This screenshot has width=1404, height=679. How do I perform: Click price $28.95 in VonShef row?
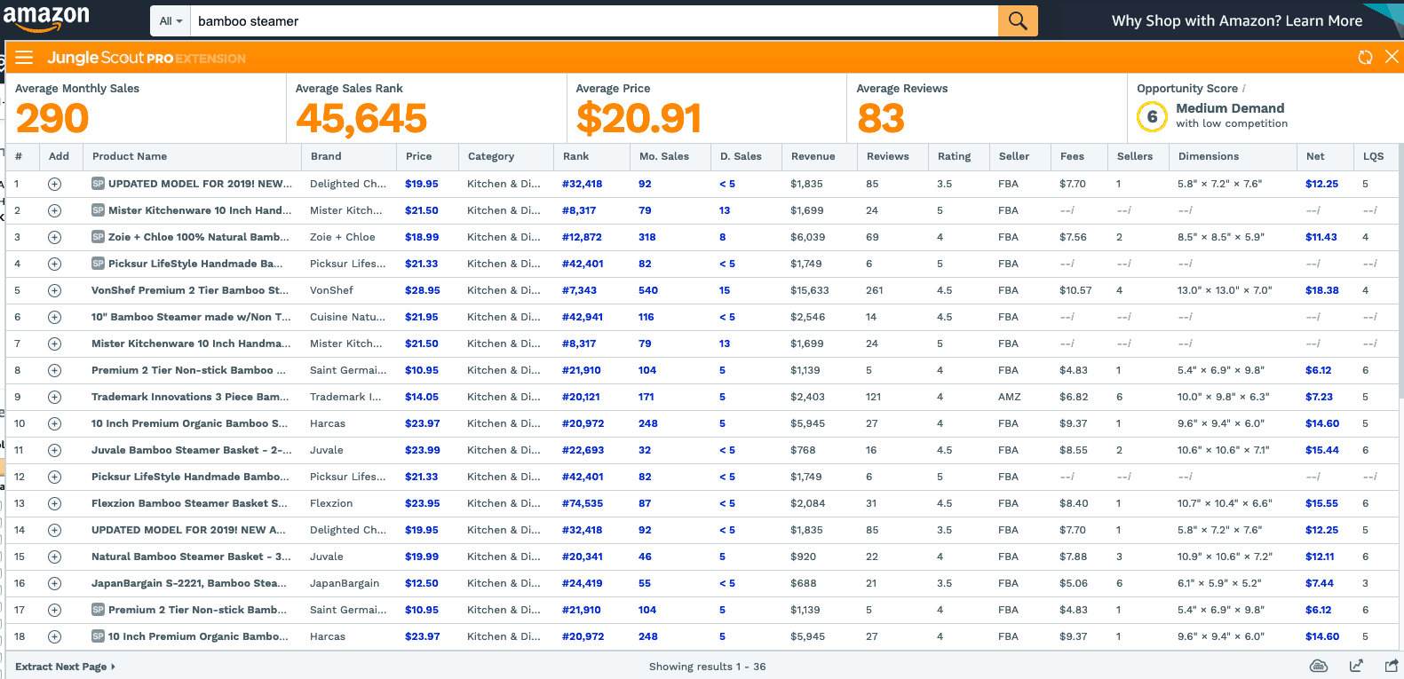(423, 290)
